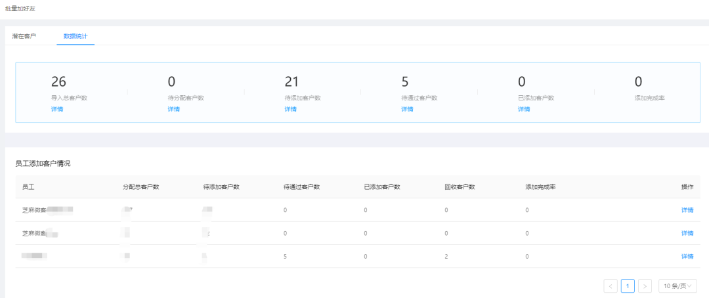
Task: Open 详情 for the first 芝麻微客 employee row
Action: pos(687,210)
